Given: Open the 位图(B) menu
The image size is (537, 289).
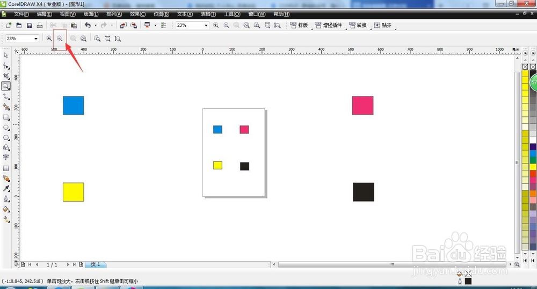Looking at the screenshot, I should coord(161,14).
